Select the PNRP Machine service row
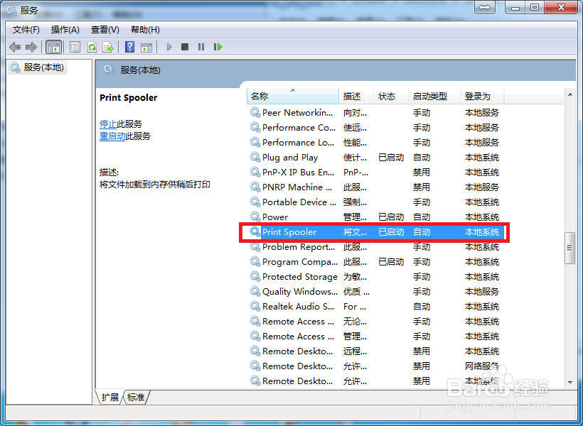 click(377, 187)
